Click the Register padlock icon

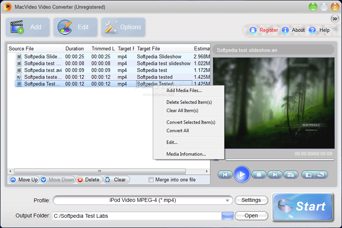pos(253,30)
